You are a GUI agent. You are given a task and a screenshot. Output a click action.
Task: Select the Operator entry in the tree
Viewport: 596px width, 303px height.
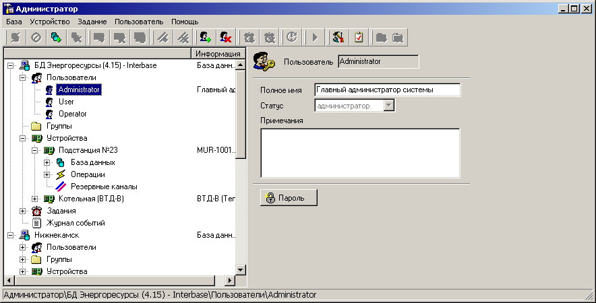tap(73, 114)
